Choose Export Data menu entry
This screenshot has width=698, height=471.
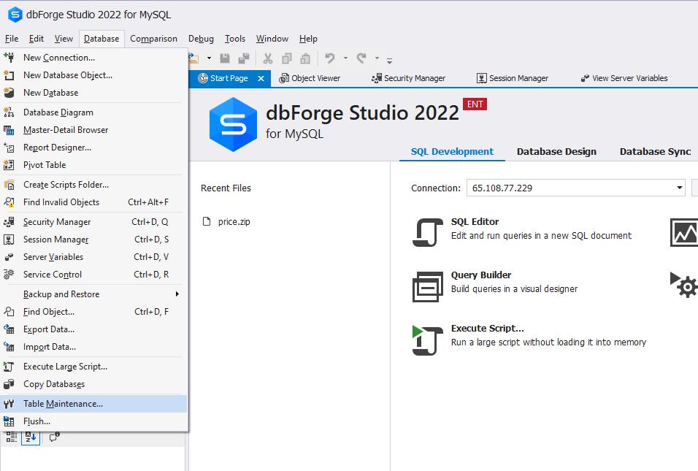point(93,329)
